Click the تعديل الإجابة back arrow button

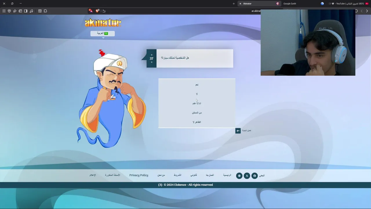[238, 131]
